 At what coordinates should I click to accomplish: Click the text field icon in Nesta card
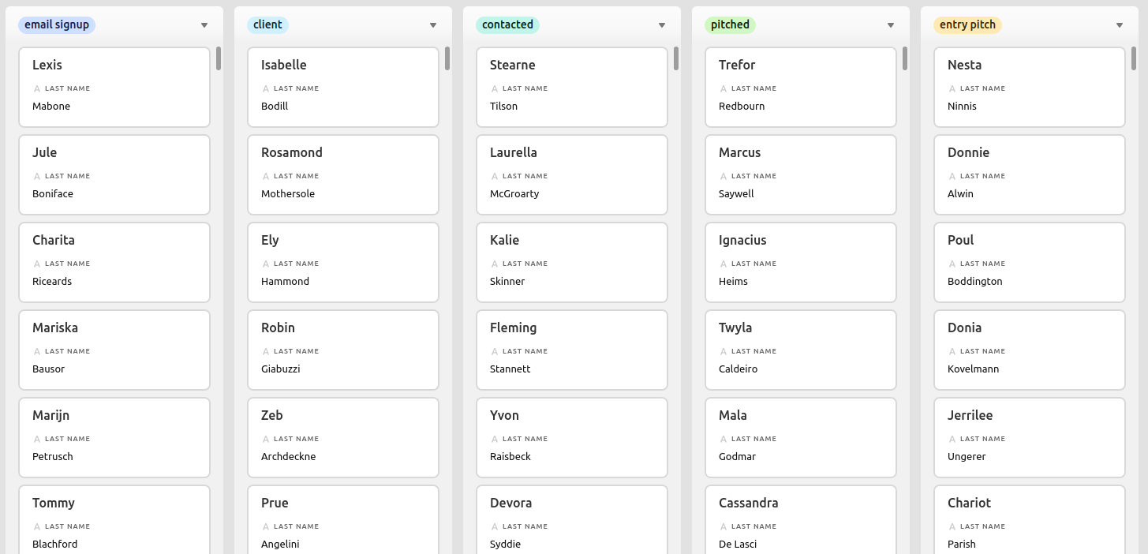click(x=952, y=89)
